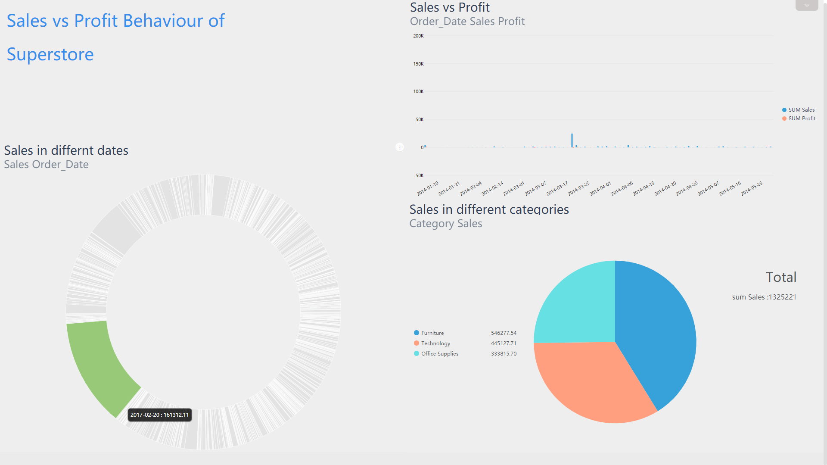Click the 'Order_Date Sales Profit' subtitle

(x=467, y=22)
